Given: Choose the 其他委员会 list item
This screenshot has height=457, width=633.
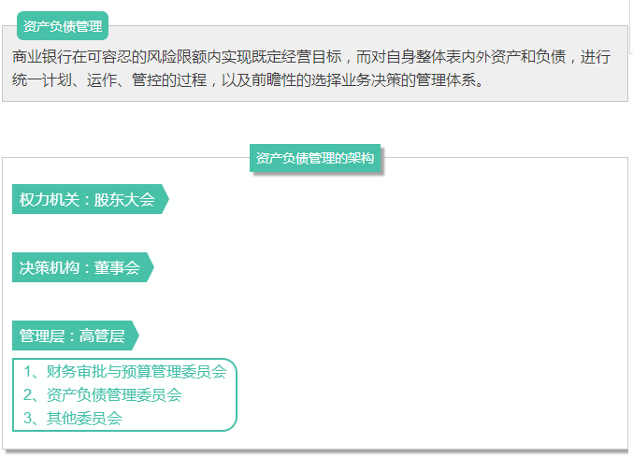Looking at the screenshot, I should coord(84,418).
